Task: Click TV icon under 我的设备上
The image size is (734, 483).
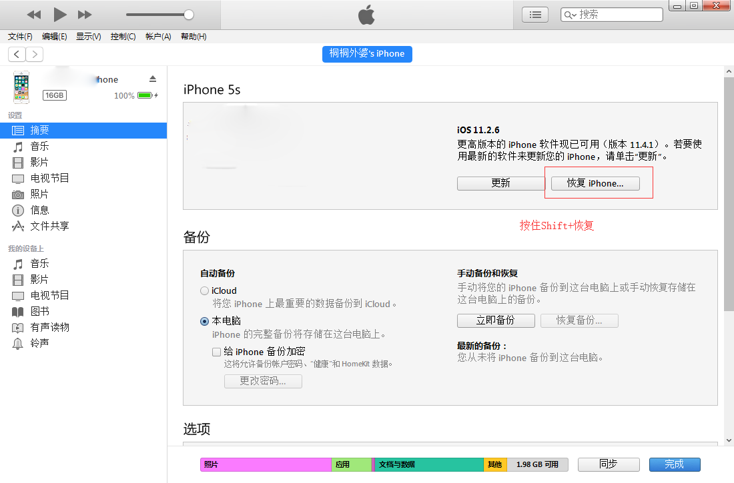Action: pos(18,296)
